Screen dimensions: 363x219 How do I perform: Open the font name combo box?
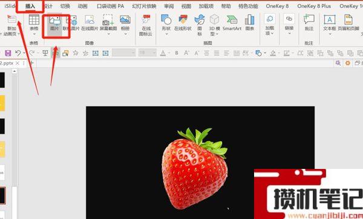[x=124, y=53]
